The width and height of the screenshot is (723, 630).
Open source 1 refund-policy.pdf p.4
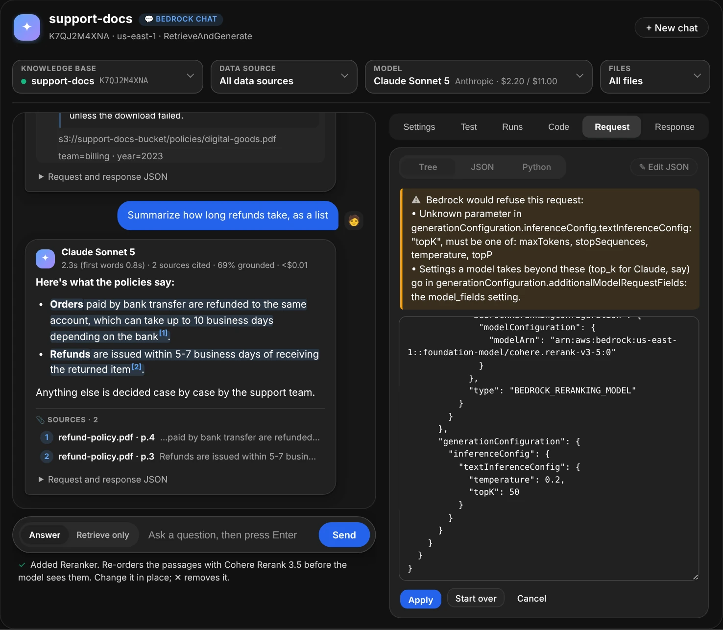(x=180, y=437)
